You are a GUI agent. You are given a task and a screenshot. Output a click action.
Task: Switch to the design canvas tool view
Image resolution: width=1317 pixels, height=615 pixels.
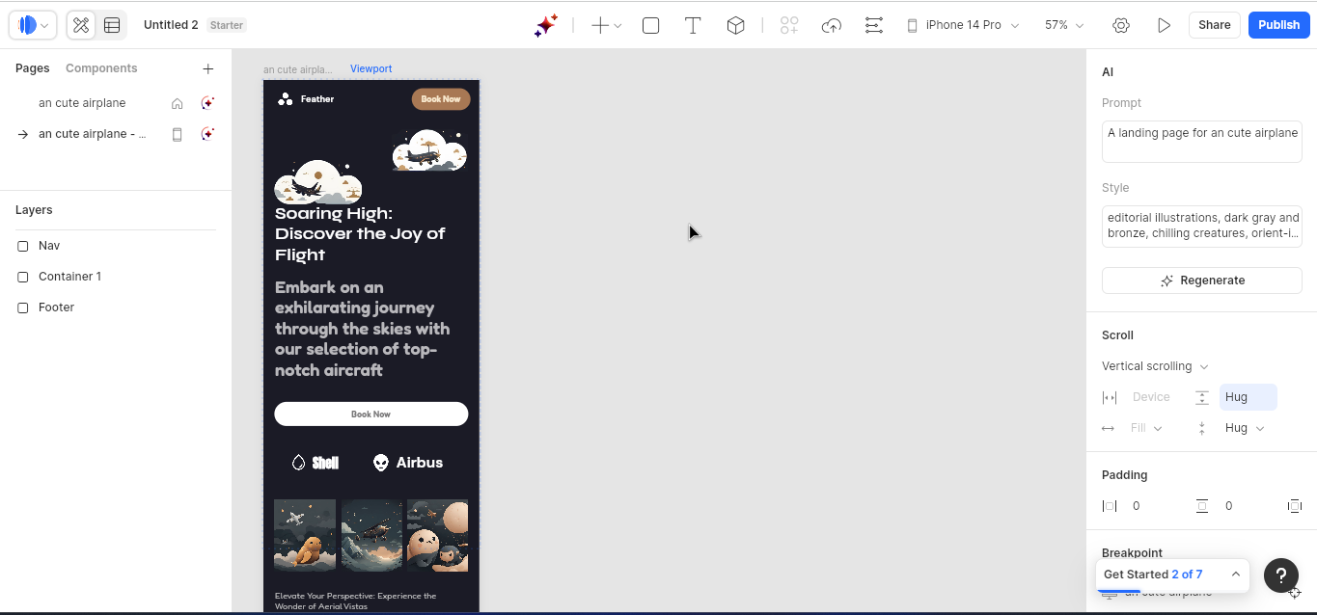click(81, 25)
